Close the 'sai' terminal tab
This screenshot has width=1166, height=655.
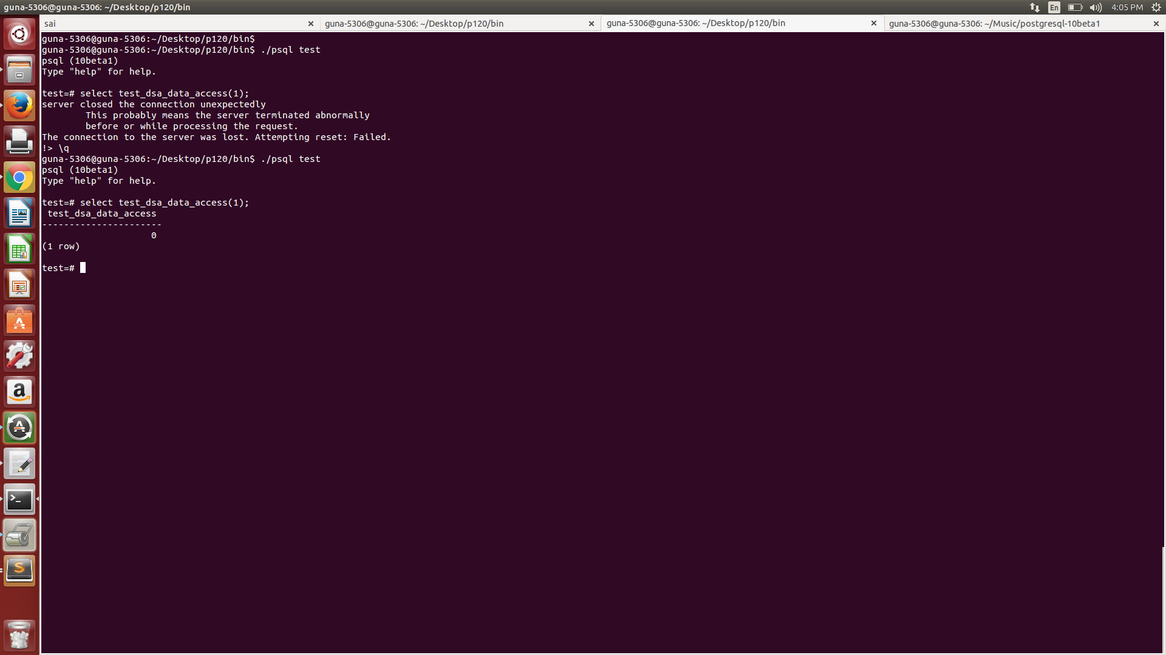(x=311, y=24)
